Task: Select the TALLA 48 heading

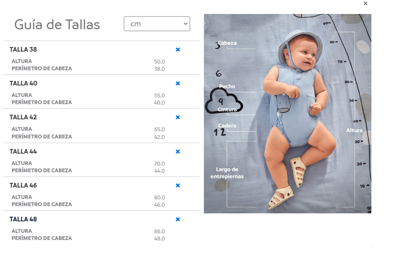Action: pyautogui.click(x=23, y=219)
